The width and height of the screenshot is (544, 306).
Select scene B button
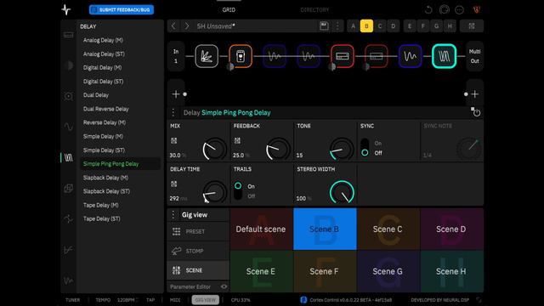tap(366, 26)
